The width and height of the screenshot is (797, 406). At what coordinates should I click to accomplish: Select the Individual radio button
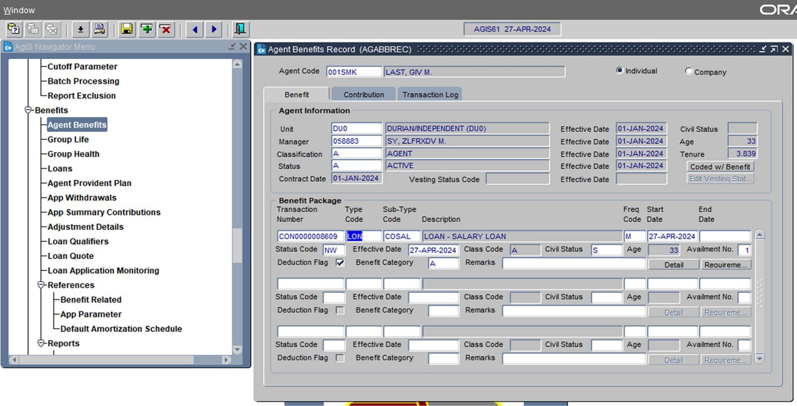click(619, 71)
